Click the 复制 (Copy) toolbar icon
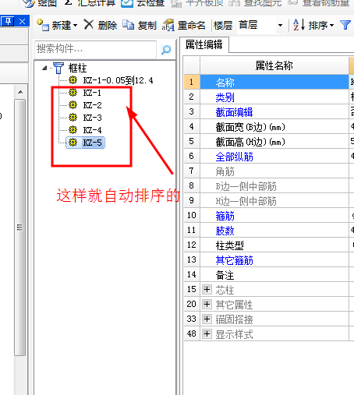Screen dimensions: 354x395 click(x=128, y=25)
